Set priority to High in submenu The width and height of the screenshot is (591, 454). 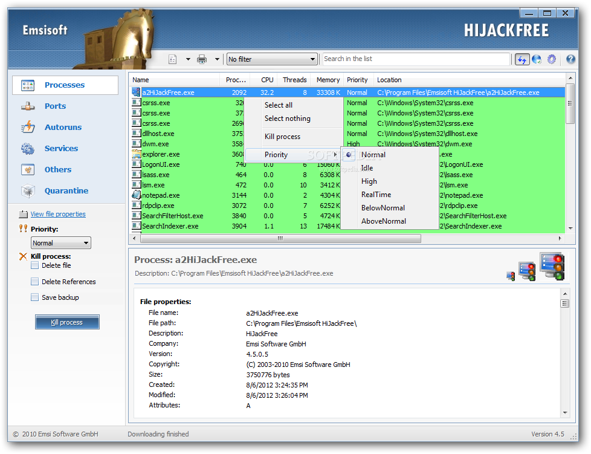pyautogui.click(x=390, y=181)
